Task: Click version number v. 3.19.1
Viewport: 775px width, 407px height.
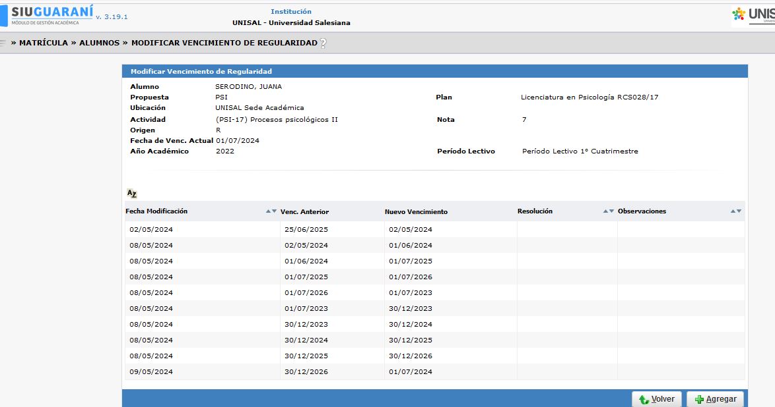Action: pos(112,16)
